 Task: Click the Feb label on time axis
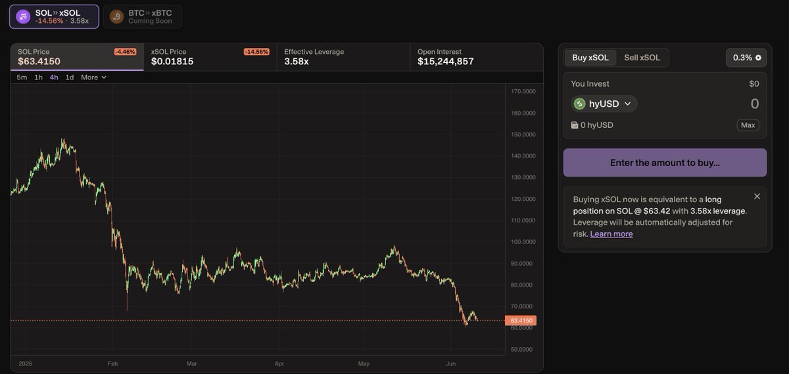click(x=112, y=363)
